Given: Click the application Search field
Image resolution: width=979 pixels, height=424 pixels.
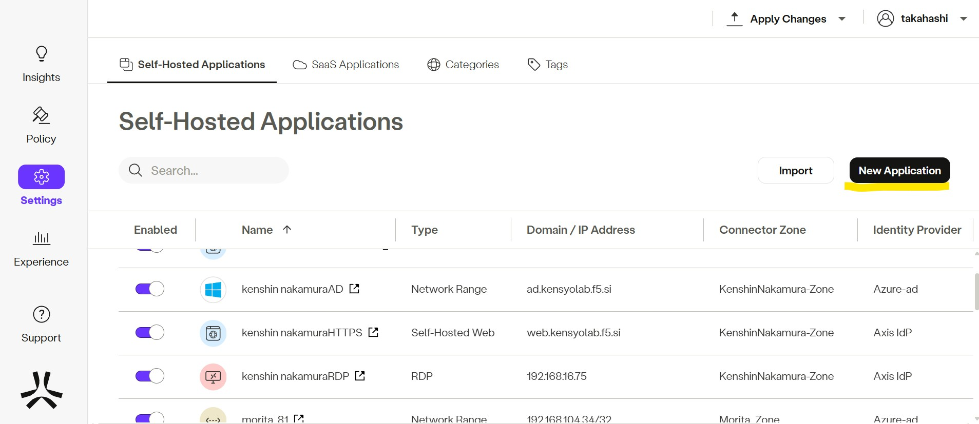Looking at the screenshot, I should coord(210,170).
